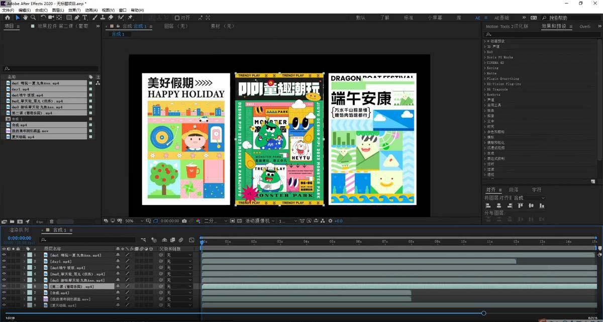Click the Home icon in the toolbar
Viewport: 603px width, 322px height.
pos(8,18)
